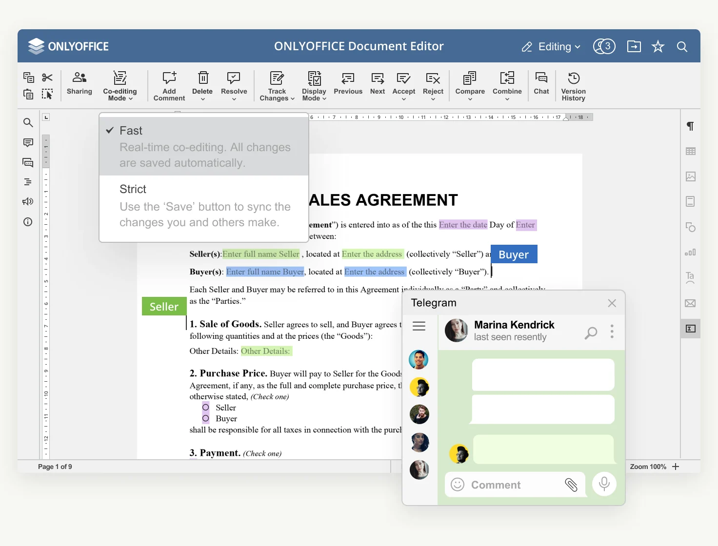Screen dimensions: 718x546
Task: Open shape settings in the right sidebar
Action: (x=691, y=227)
